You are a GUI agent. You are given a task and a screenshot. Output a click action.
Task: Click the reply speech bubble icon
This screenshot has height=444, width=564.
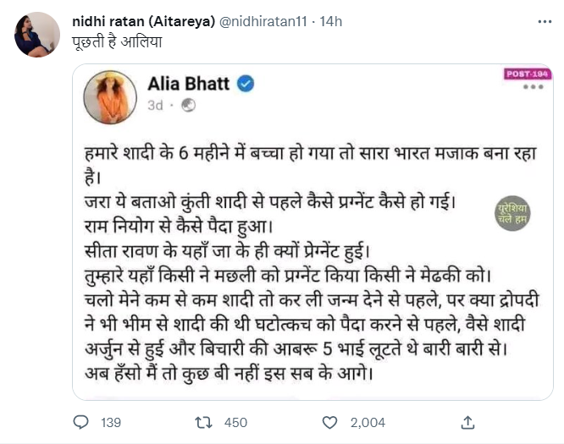pyautogui.click(x=82, y=422)
